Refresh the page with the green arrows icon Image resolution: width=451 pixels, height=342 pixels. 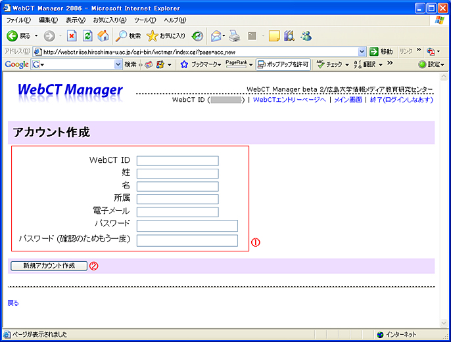tap(87, 36)
